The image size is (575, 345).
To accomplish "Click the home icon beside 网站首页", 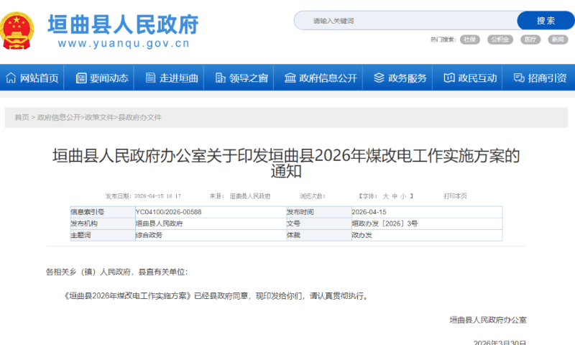I will click(x=11, y=78).
